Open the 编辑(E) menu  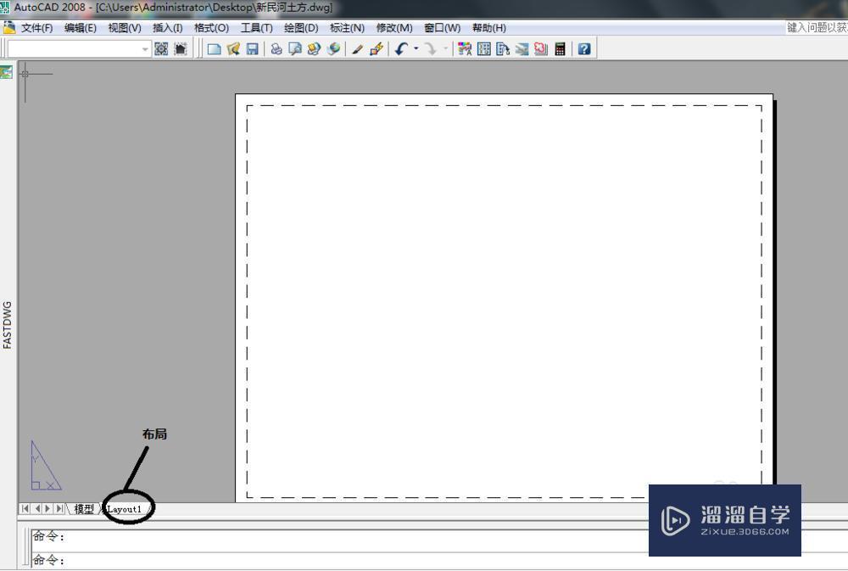coord(80,28)
